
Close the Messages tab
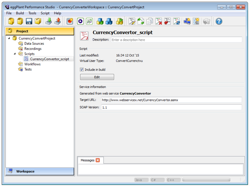point(98,160)
